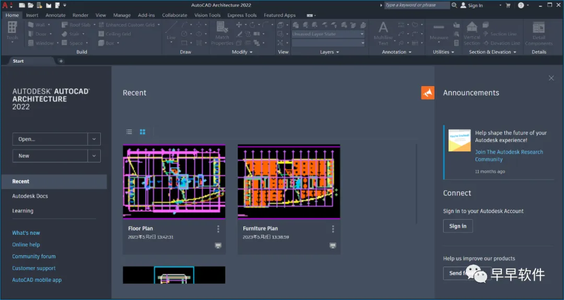The width and height of the screenshot is (564, 300).
Task: Click the orange announcements megaphone icon
Action: pos(428,93)
